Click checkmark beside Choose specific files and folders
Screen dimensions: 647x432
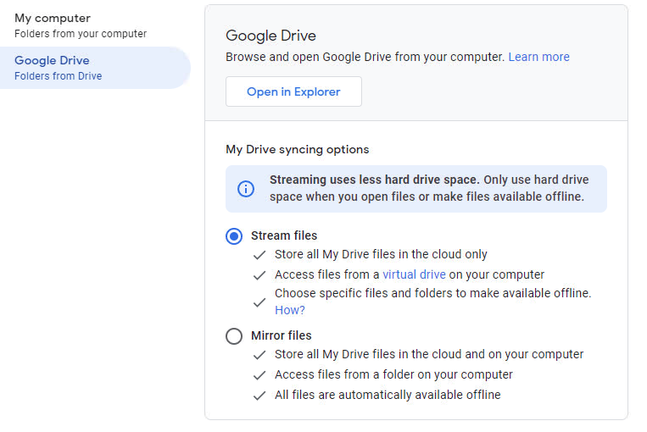coord(259,302)
